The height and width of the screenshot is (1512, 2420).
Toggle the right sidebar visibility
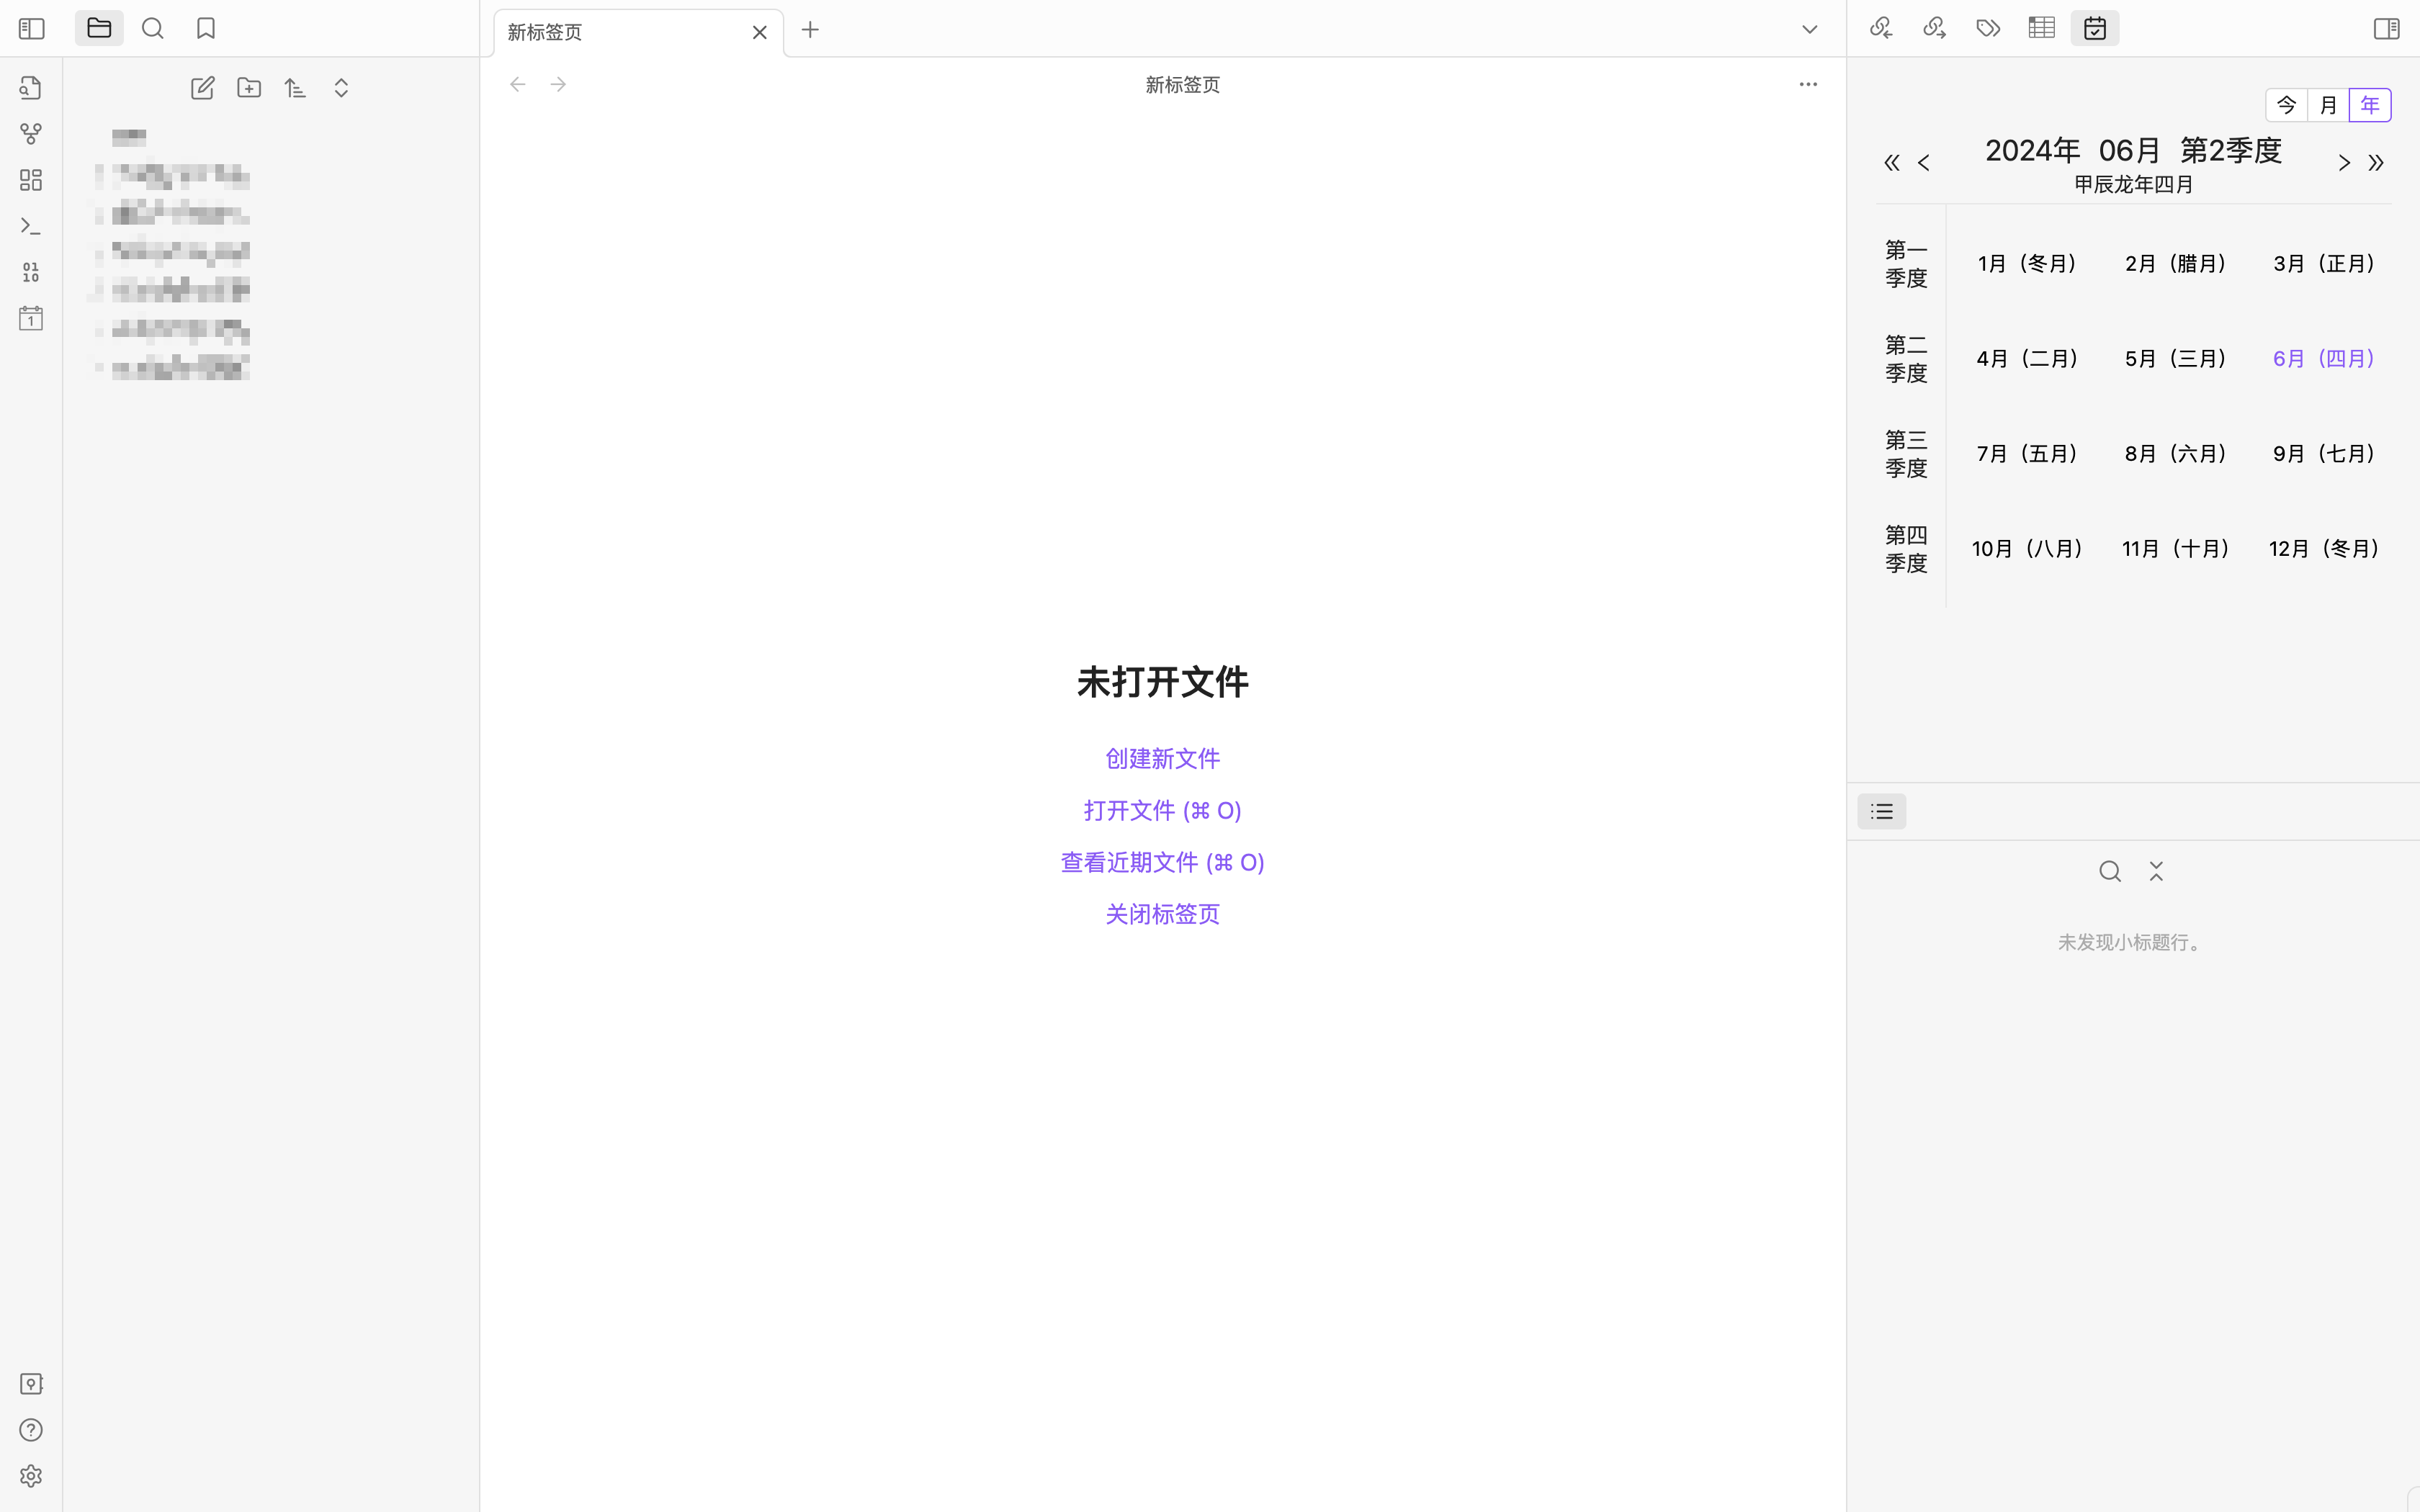2386,28
